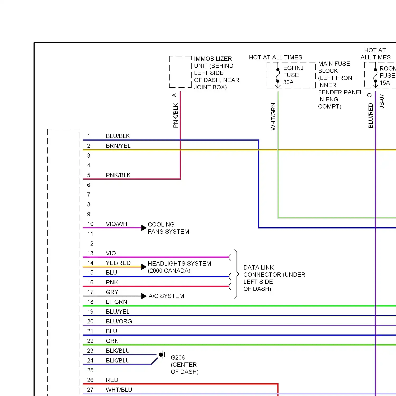Screen dimensions: 396x396
Task: Select the GRY label on pin 17
Action: coord(112,292)
